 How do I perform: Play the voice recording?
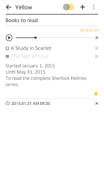(9, 38)
